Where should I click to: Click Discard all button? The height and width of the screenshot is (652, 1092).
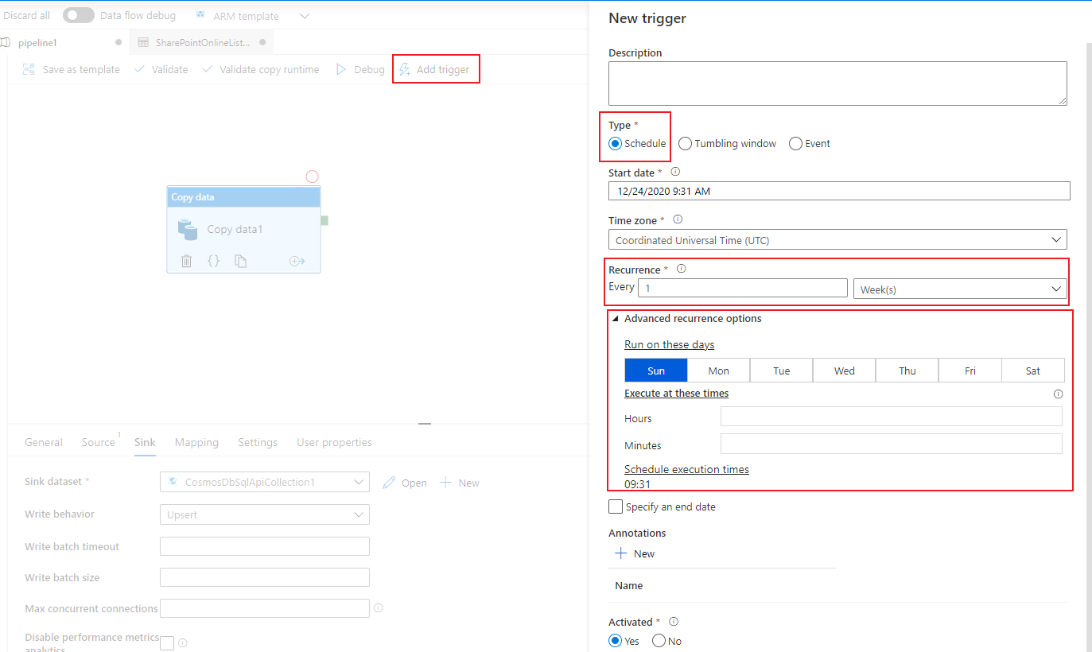click(x=25, y=15)
